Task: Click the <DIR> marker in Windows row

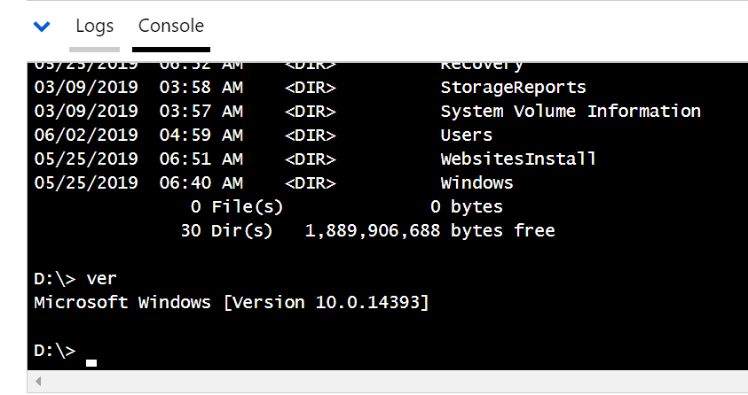Action: click(x=310, y=182)
